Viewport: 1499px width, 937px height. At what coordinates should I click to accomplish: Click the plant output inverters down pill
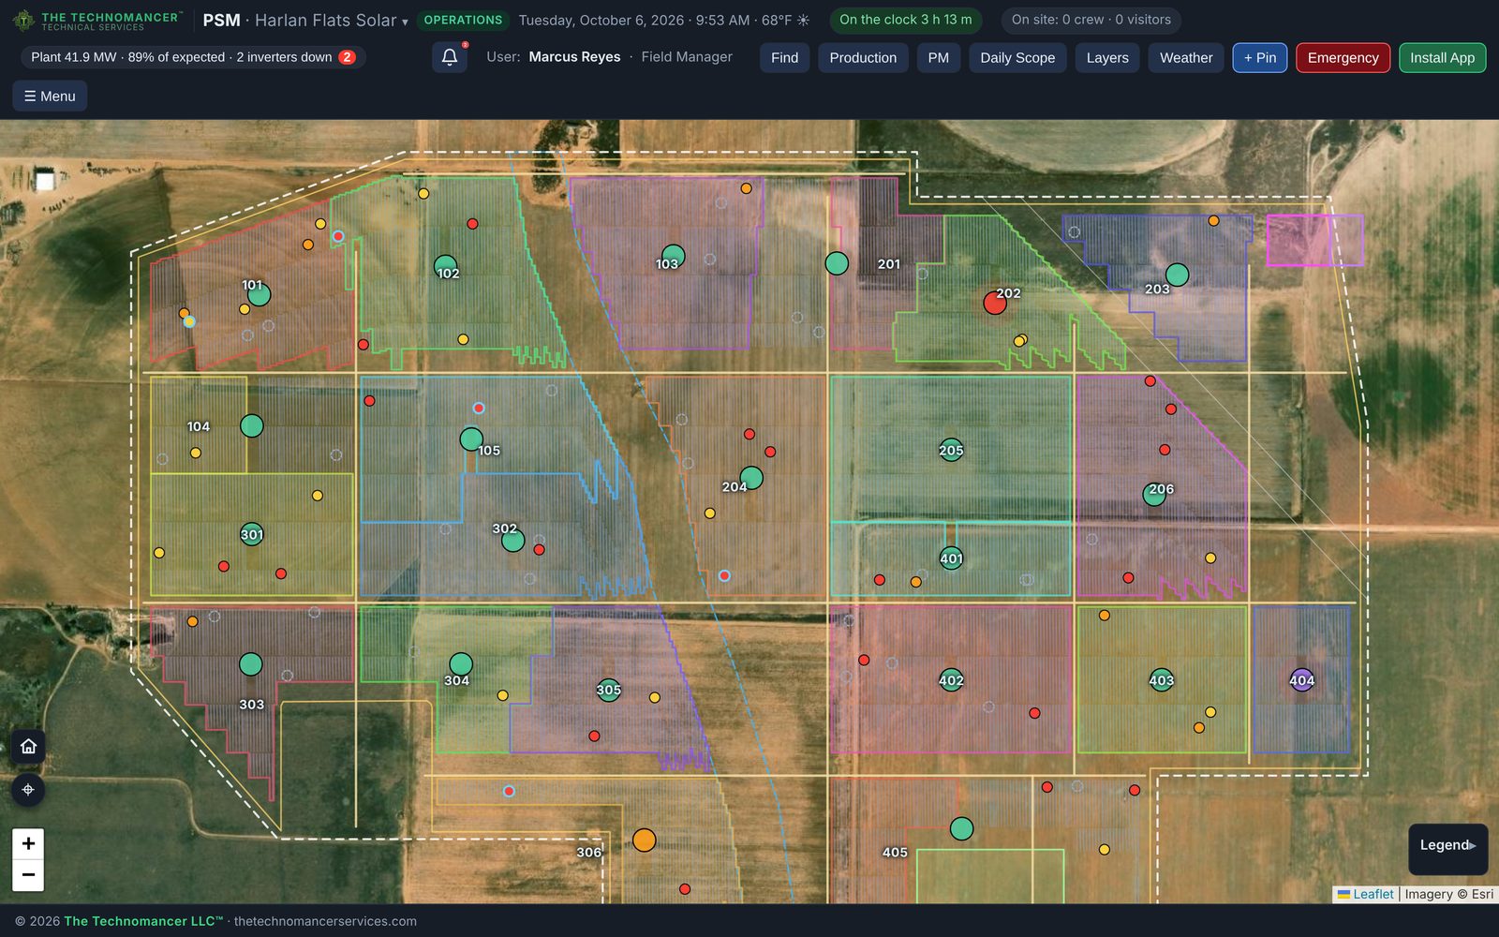point(193,57)
